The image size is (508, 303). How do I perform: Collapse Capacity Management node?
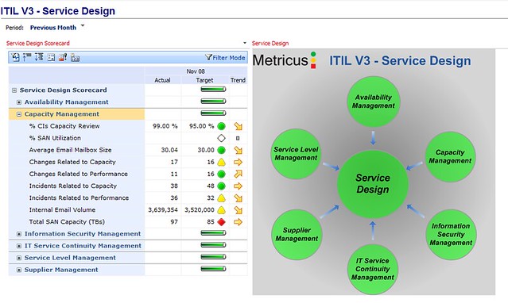point(19,114)
